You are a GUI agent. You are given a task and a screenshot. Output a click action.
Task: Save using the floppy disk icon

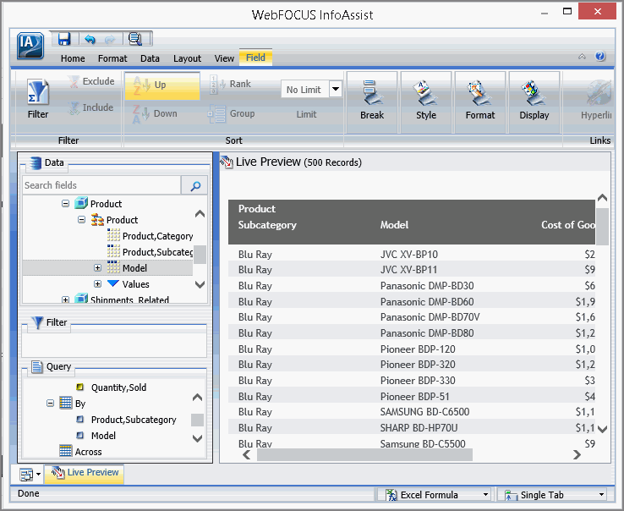coord(63,39)
